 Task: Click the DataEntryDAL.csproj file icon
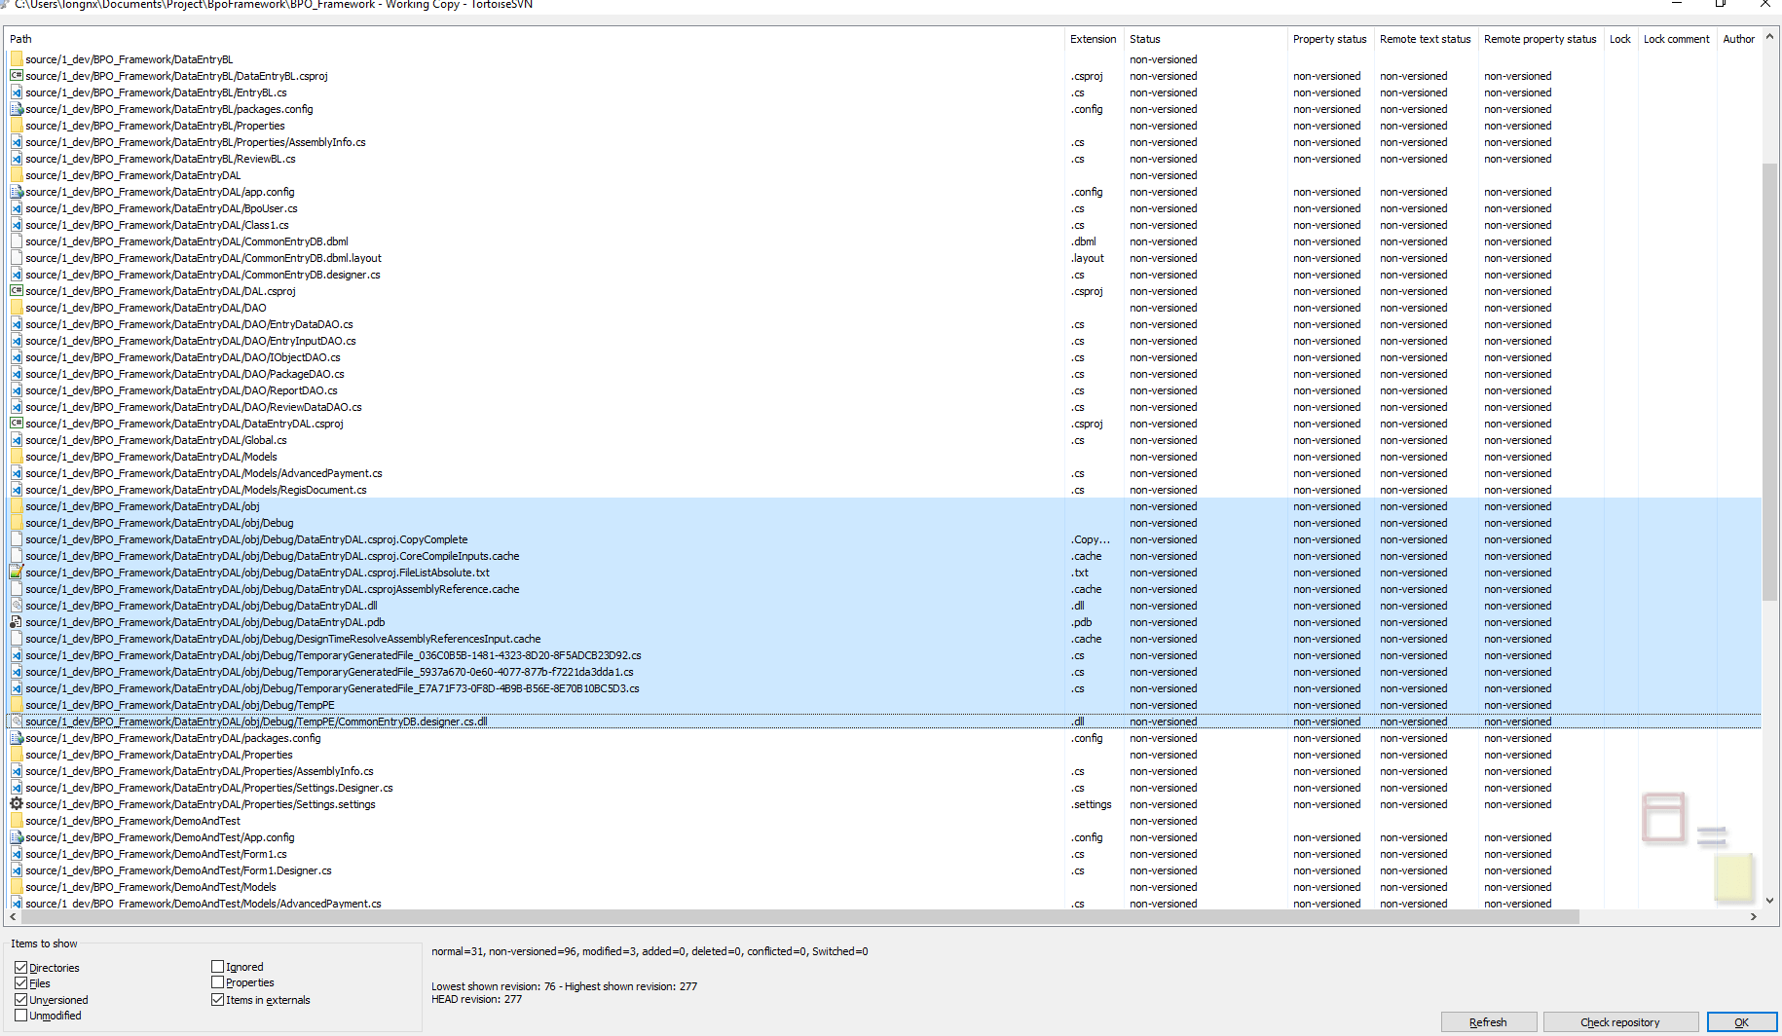[x=17, y=424]
